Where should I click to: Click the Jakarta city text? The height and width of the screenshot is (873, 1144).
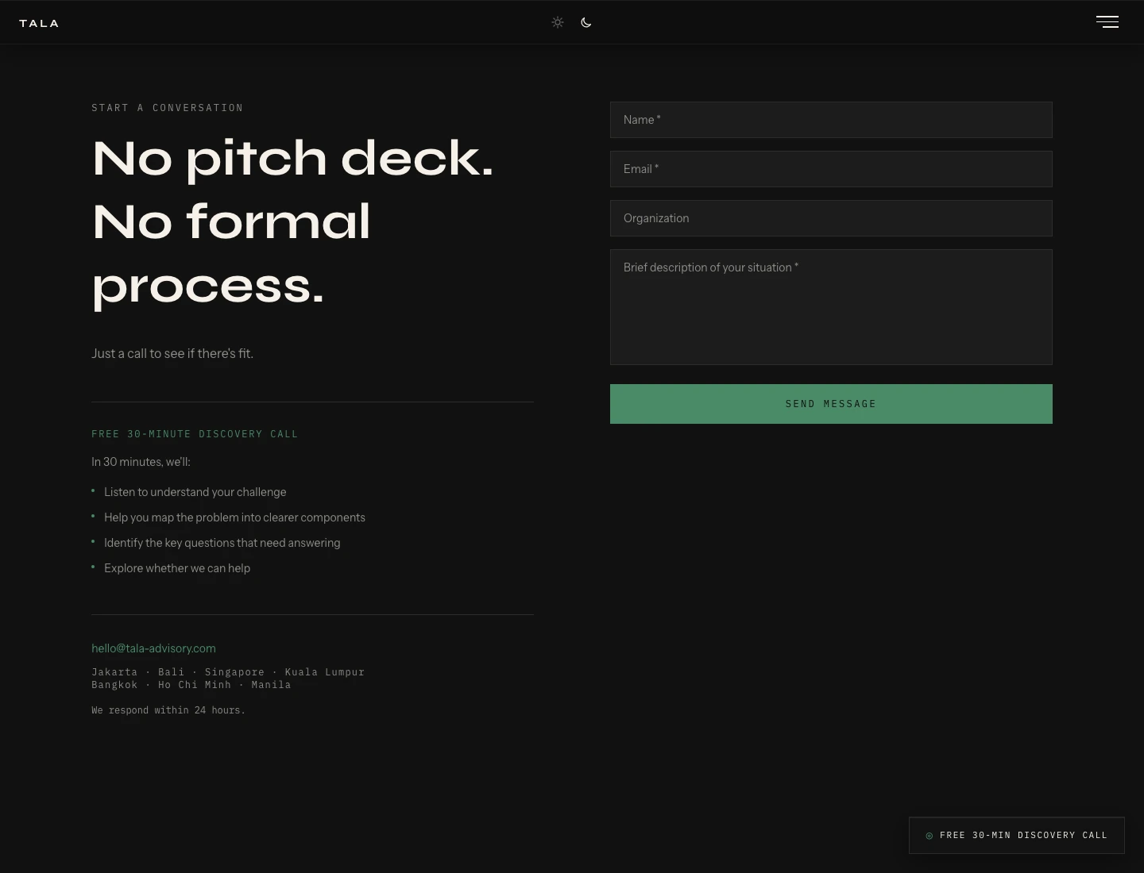(114, 672)
